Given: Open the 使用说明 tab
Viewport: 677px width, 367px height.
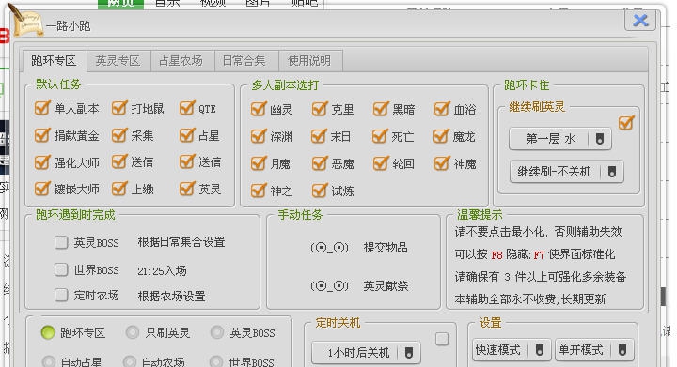Looking at the screenshot, I should point(310,61).
